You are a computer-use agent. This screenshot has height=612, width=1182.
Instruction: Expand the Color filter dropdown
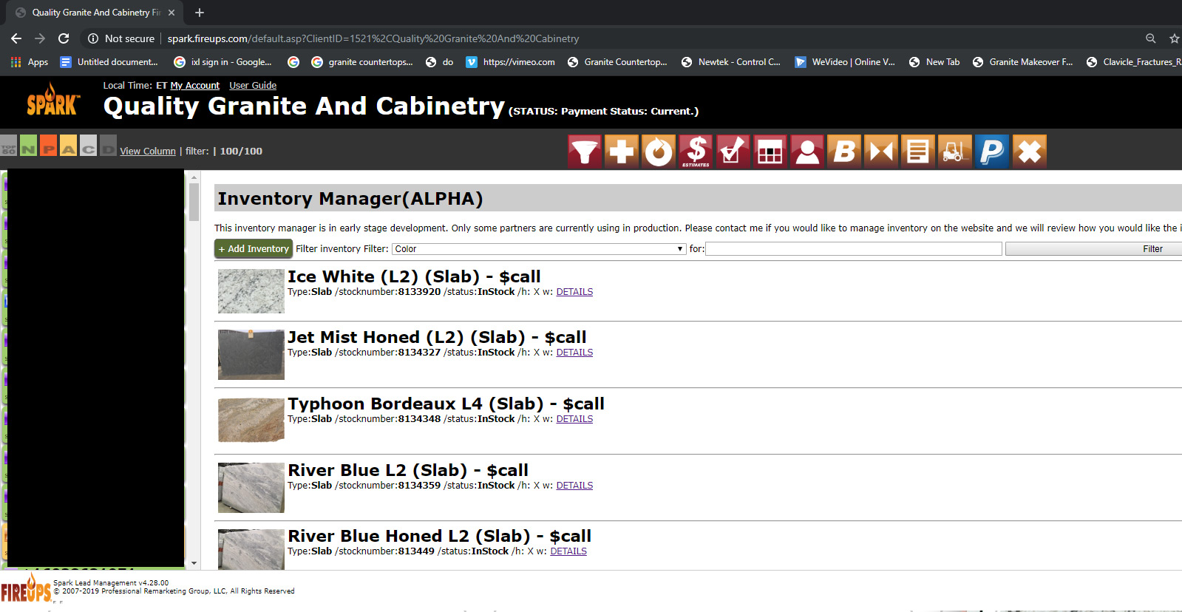click(538, 249)
